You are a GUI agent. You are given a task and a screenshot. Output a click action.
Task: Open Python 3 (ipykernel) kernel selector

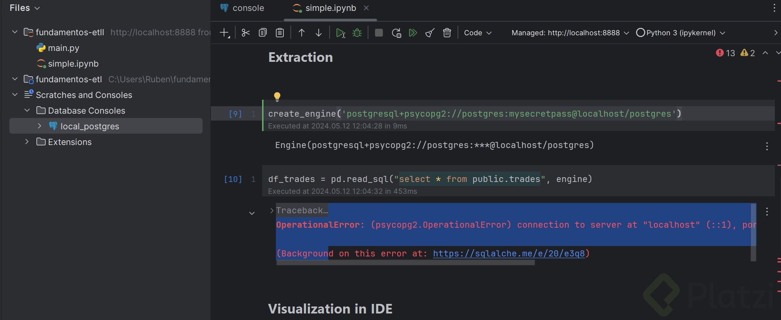click(x=681, y=33)
